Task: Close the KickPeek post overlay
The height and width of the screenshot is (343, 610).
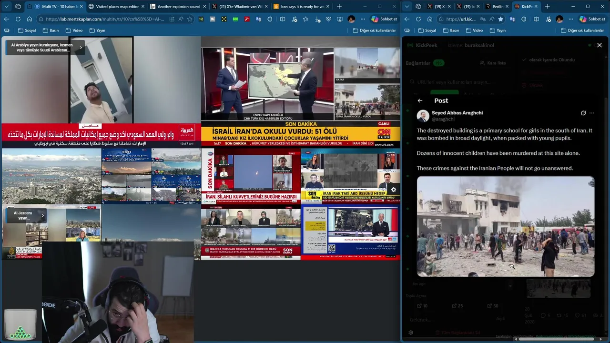Action: tap(600, 45)
